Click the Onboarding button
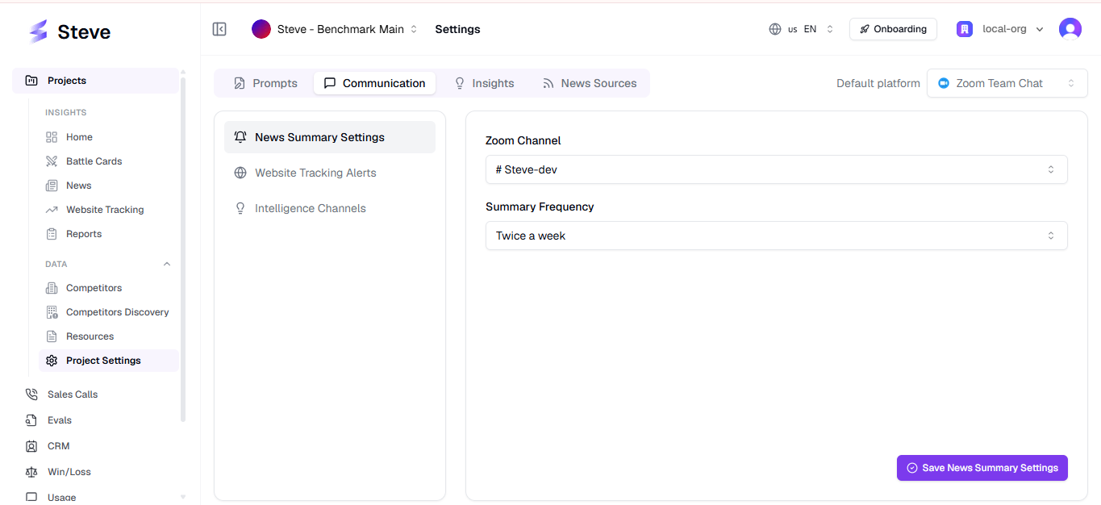The image size is (1101, 505). (893, 29)
